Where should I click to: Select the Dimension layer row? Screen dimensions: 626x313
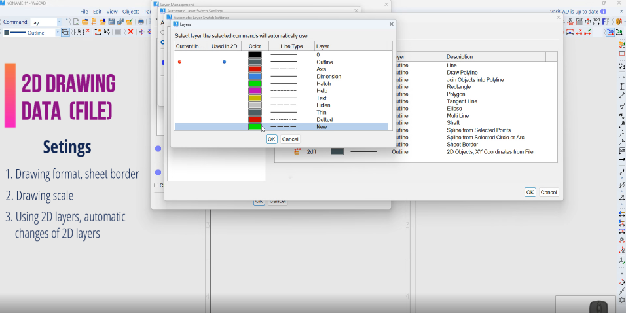[x=329, y=77]
